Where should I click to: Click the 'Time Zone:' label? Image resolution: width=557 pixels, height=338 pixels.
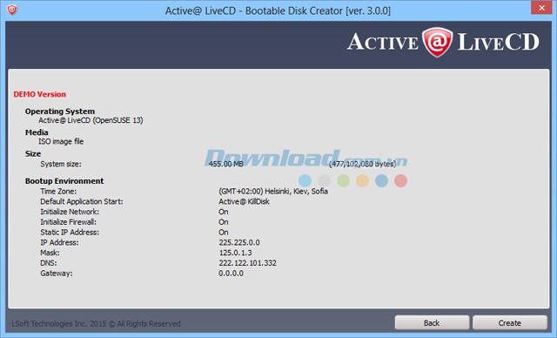pos(58,191)
